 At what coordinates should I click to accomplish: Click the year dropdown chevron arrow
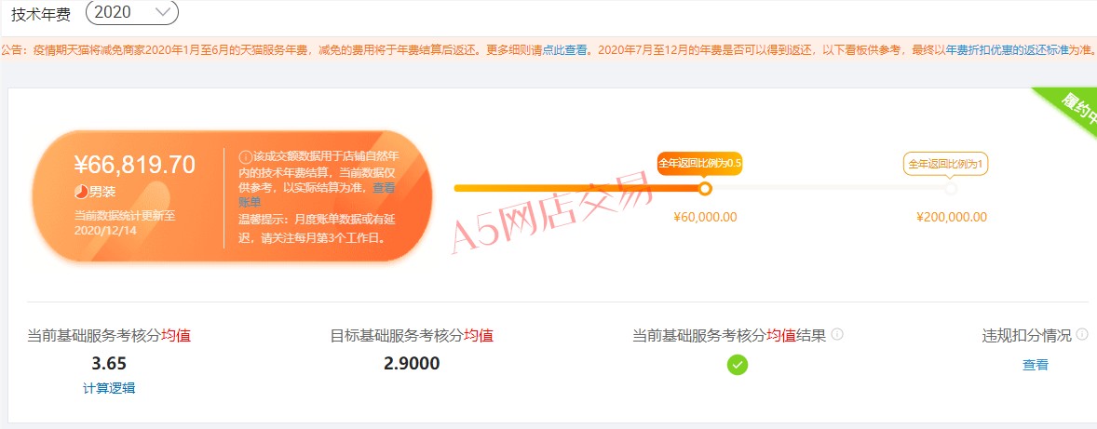point(162,11)
